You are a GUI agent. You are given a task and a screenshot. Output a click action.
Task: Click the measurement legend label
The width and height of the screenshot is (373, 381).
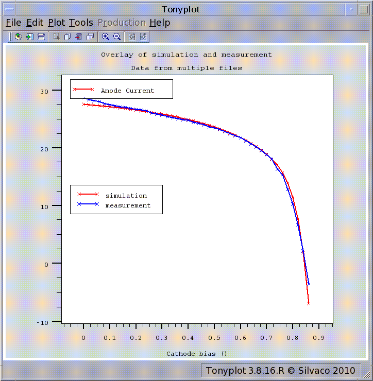(x=128, y=205)
